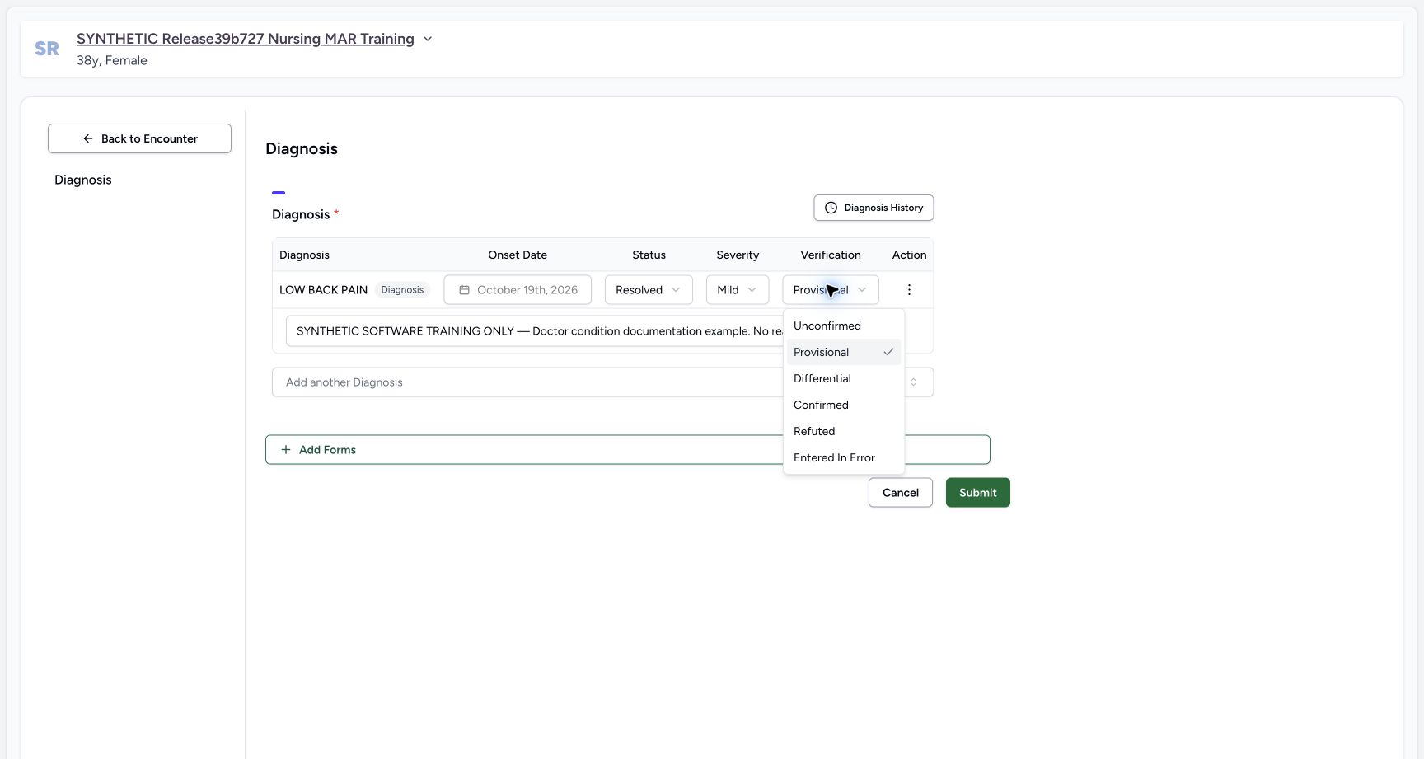1424x759 pixels.
Task: Click the Status column header
Action: 649,255
